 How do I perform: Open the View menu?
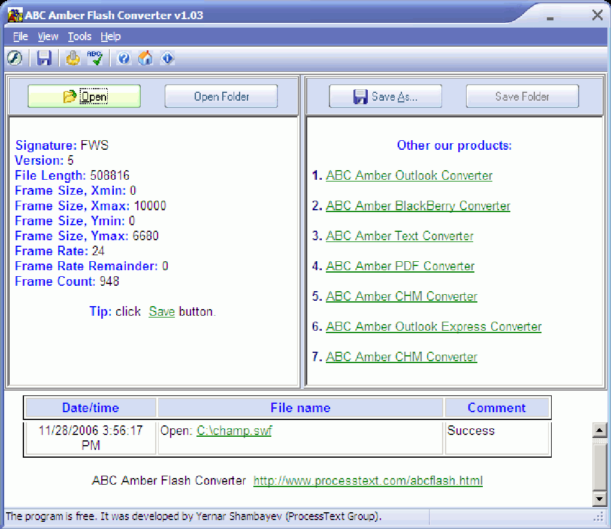pos(48,37)
